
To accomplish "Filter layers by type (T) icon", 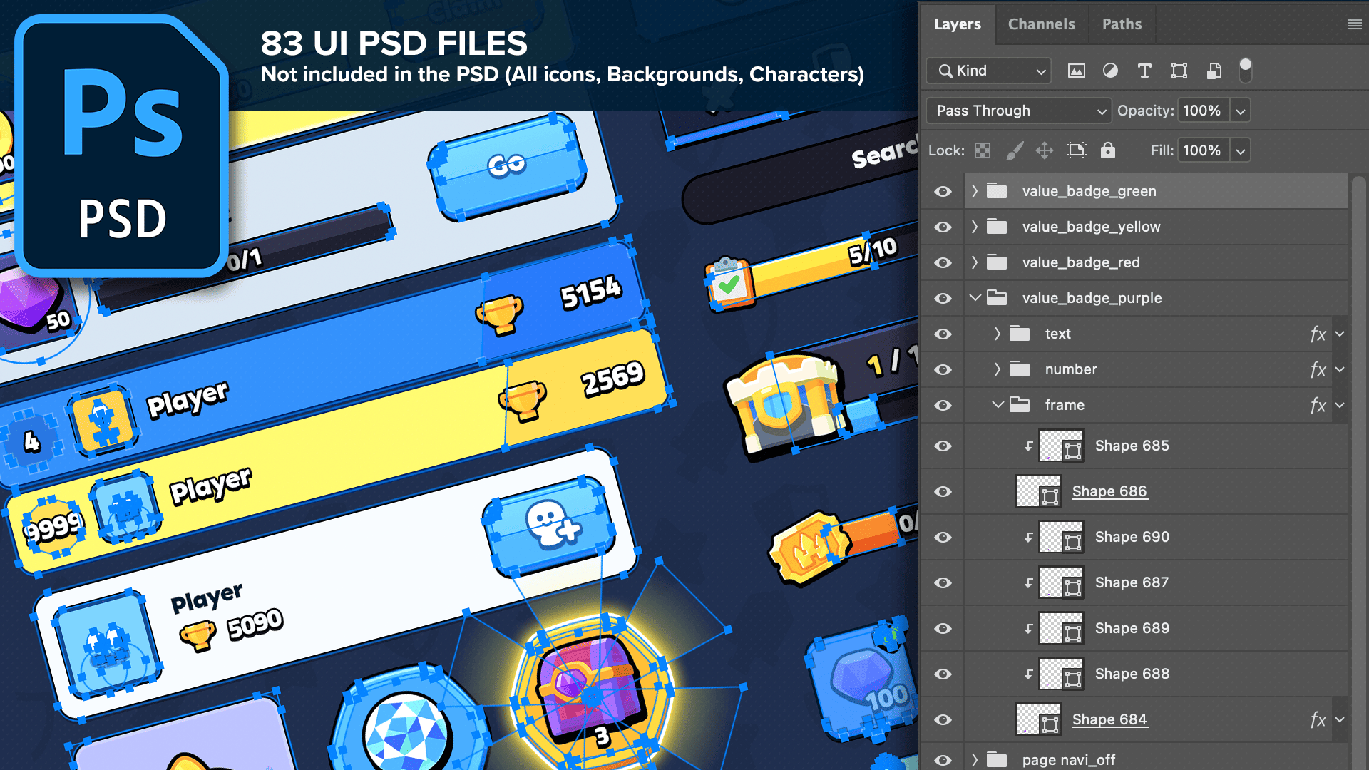I will click(1144, 71).
